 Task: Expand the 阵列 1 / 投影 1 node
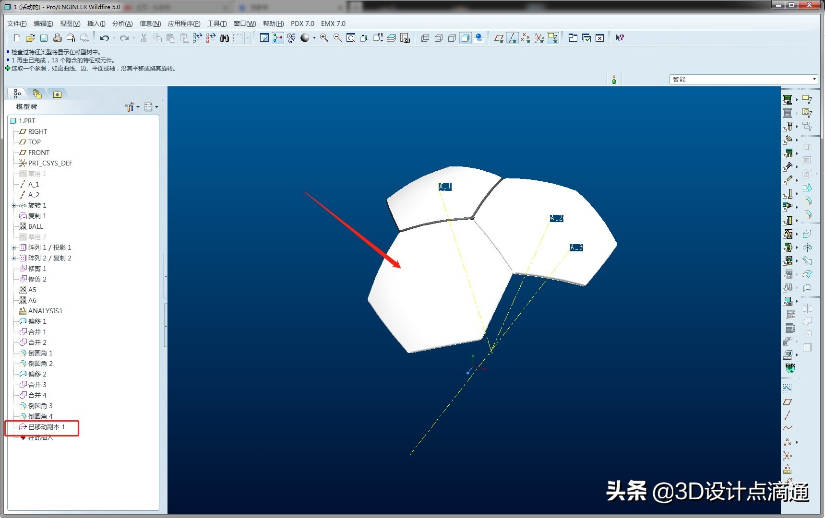14,247
